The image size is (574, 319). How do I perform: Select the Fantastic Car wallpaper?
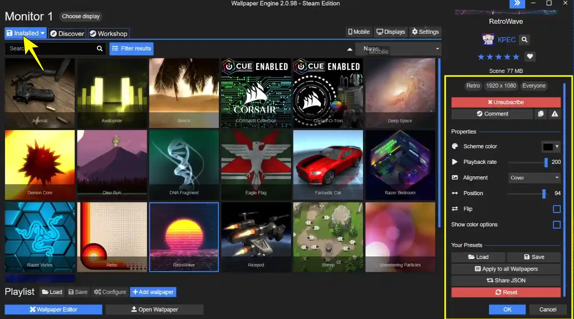[x=328, y=165]
